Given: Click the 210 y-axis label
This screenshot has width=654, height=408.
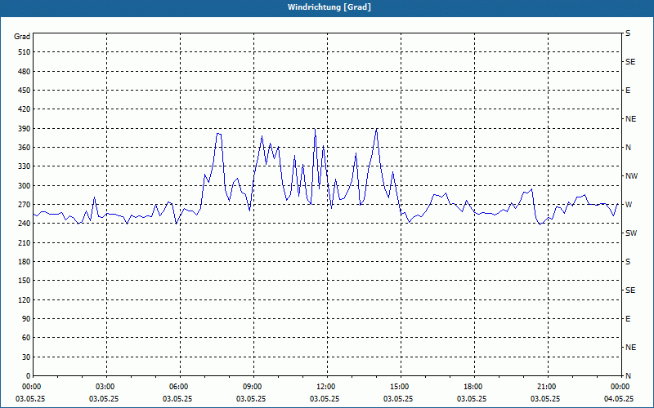Looking at the screenshot, I should pyautogui.click(x=25, y=242).
